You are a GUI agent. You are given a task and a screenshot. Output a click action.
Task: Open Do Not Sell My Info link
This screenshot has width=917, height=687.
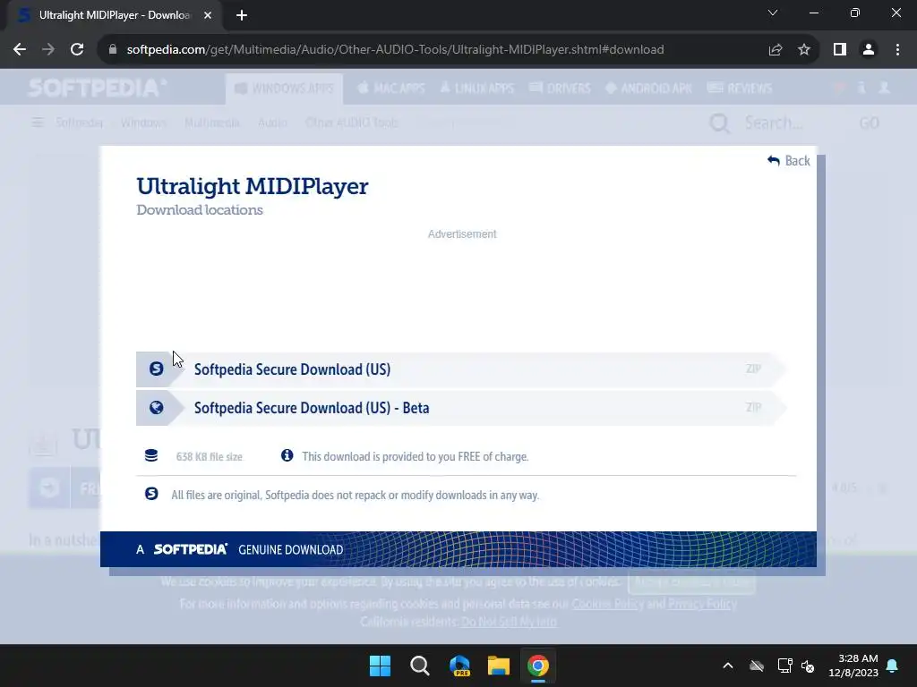509,622
